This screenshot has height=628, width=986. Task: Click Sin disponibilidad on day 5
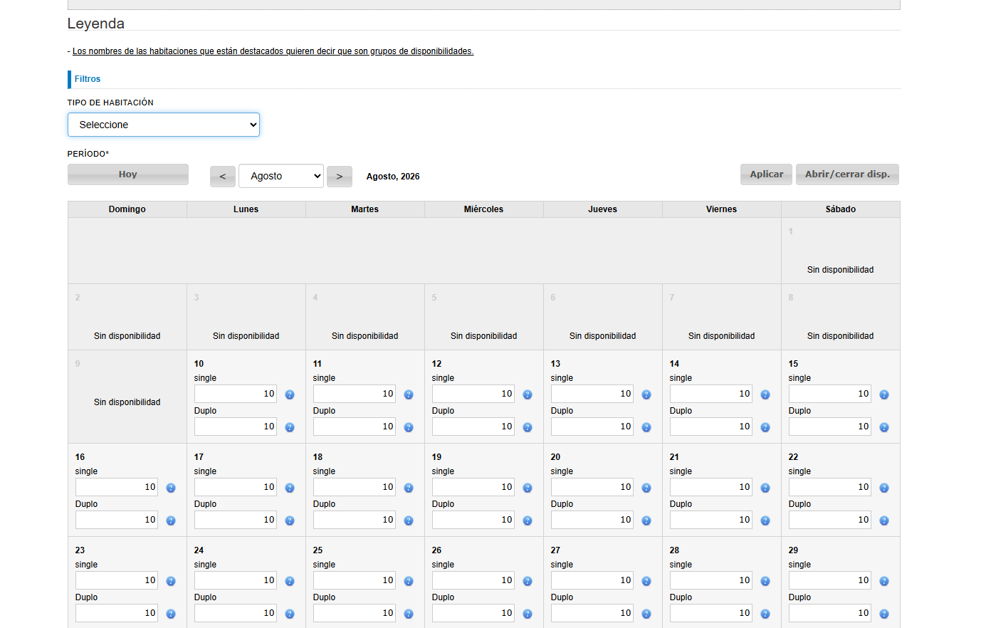[484, 336]
